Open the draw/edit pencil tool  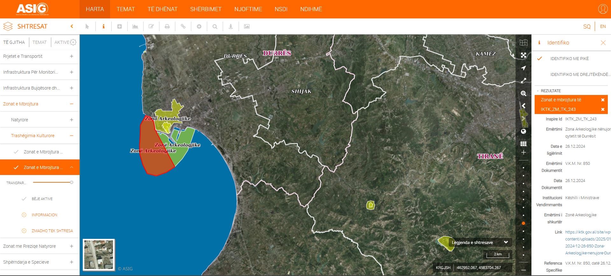(151, 27)
